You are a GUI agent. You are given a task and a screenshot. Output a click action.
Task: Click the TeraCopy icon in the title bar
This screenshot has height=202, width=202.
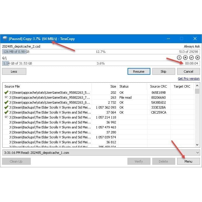[5, 39]
